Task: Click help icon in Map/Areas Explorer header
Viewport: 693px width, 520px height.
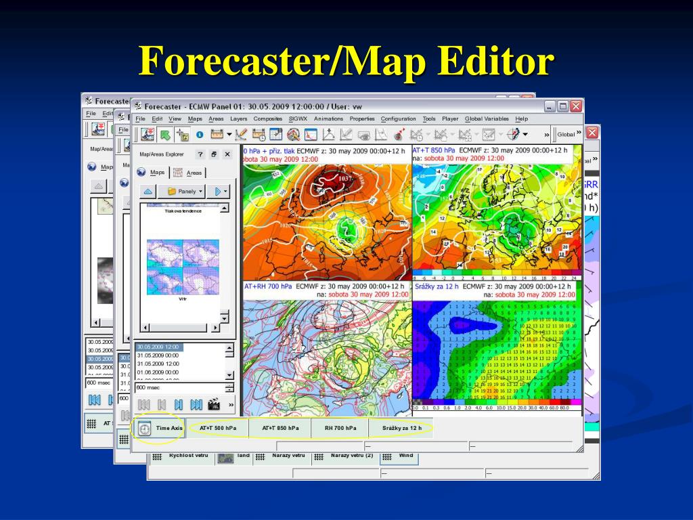Action: click(x=200, y=154)
